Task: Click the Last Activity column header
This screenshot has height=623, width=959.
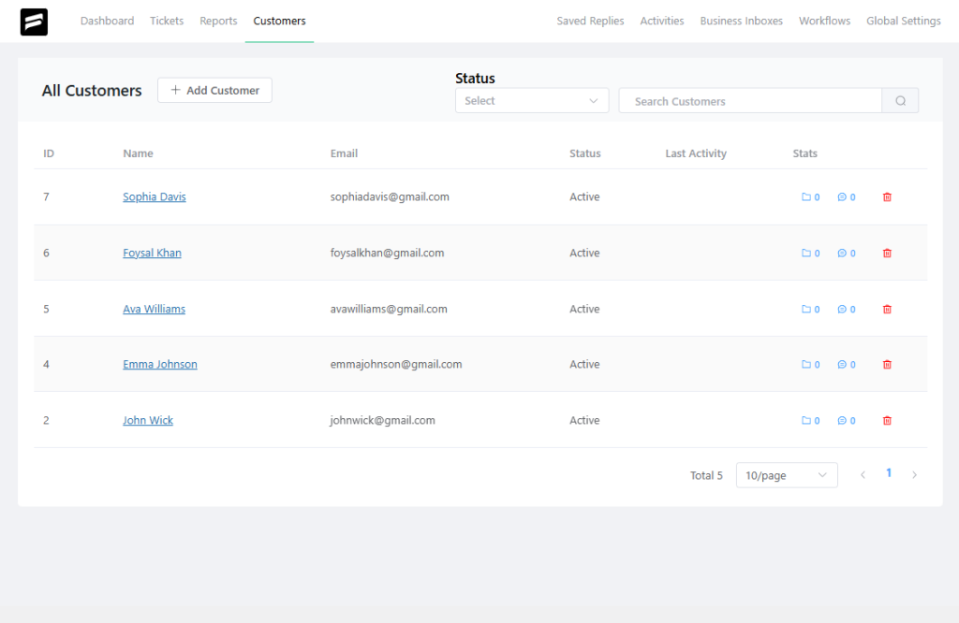Action: pos(696,153)
